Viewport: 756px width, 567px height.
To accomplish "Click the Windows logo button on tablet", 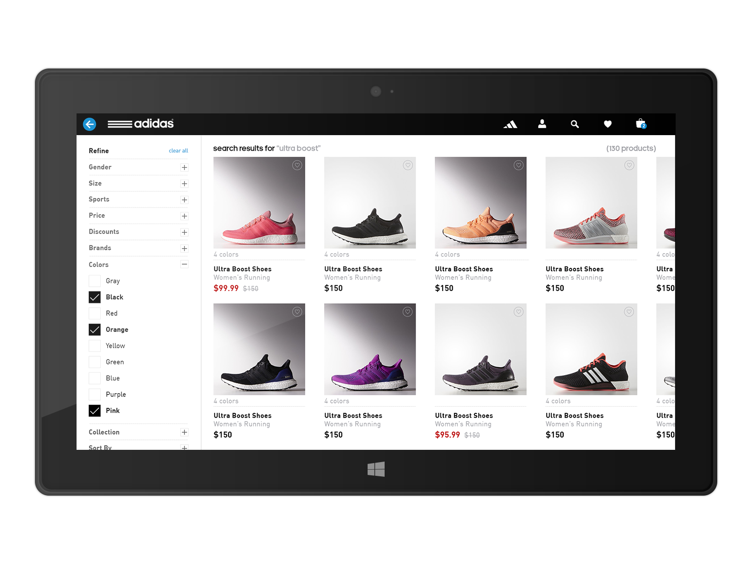I will (376, 469).
